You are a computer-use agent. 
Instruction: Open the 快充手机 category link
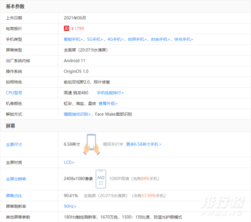click(x=184, y=39)
